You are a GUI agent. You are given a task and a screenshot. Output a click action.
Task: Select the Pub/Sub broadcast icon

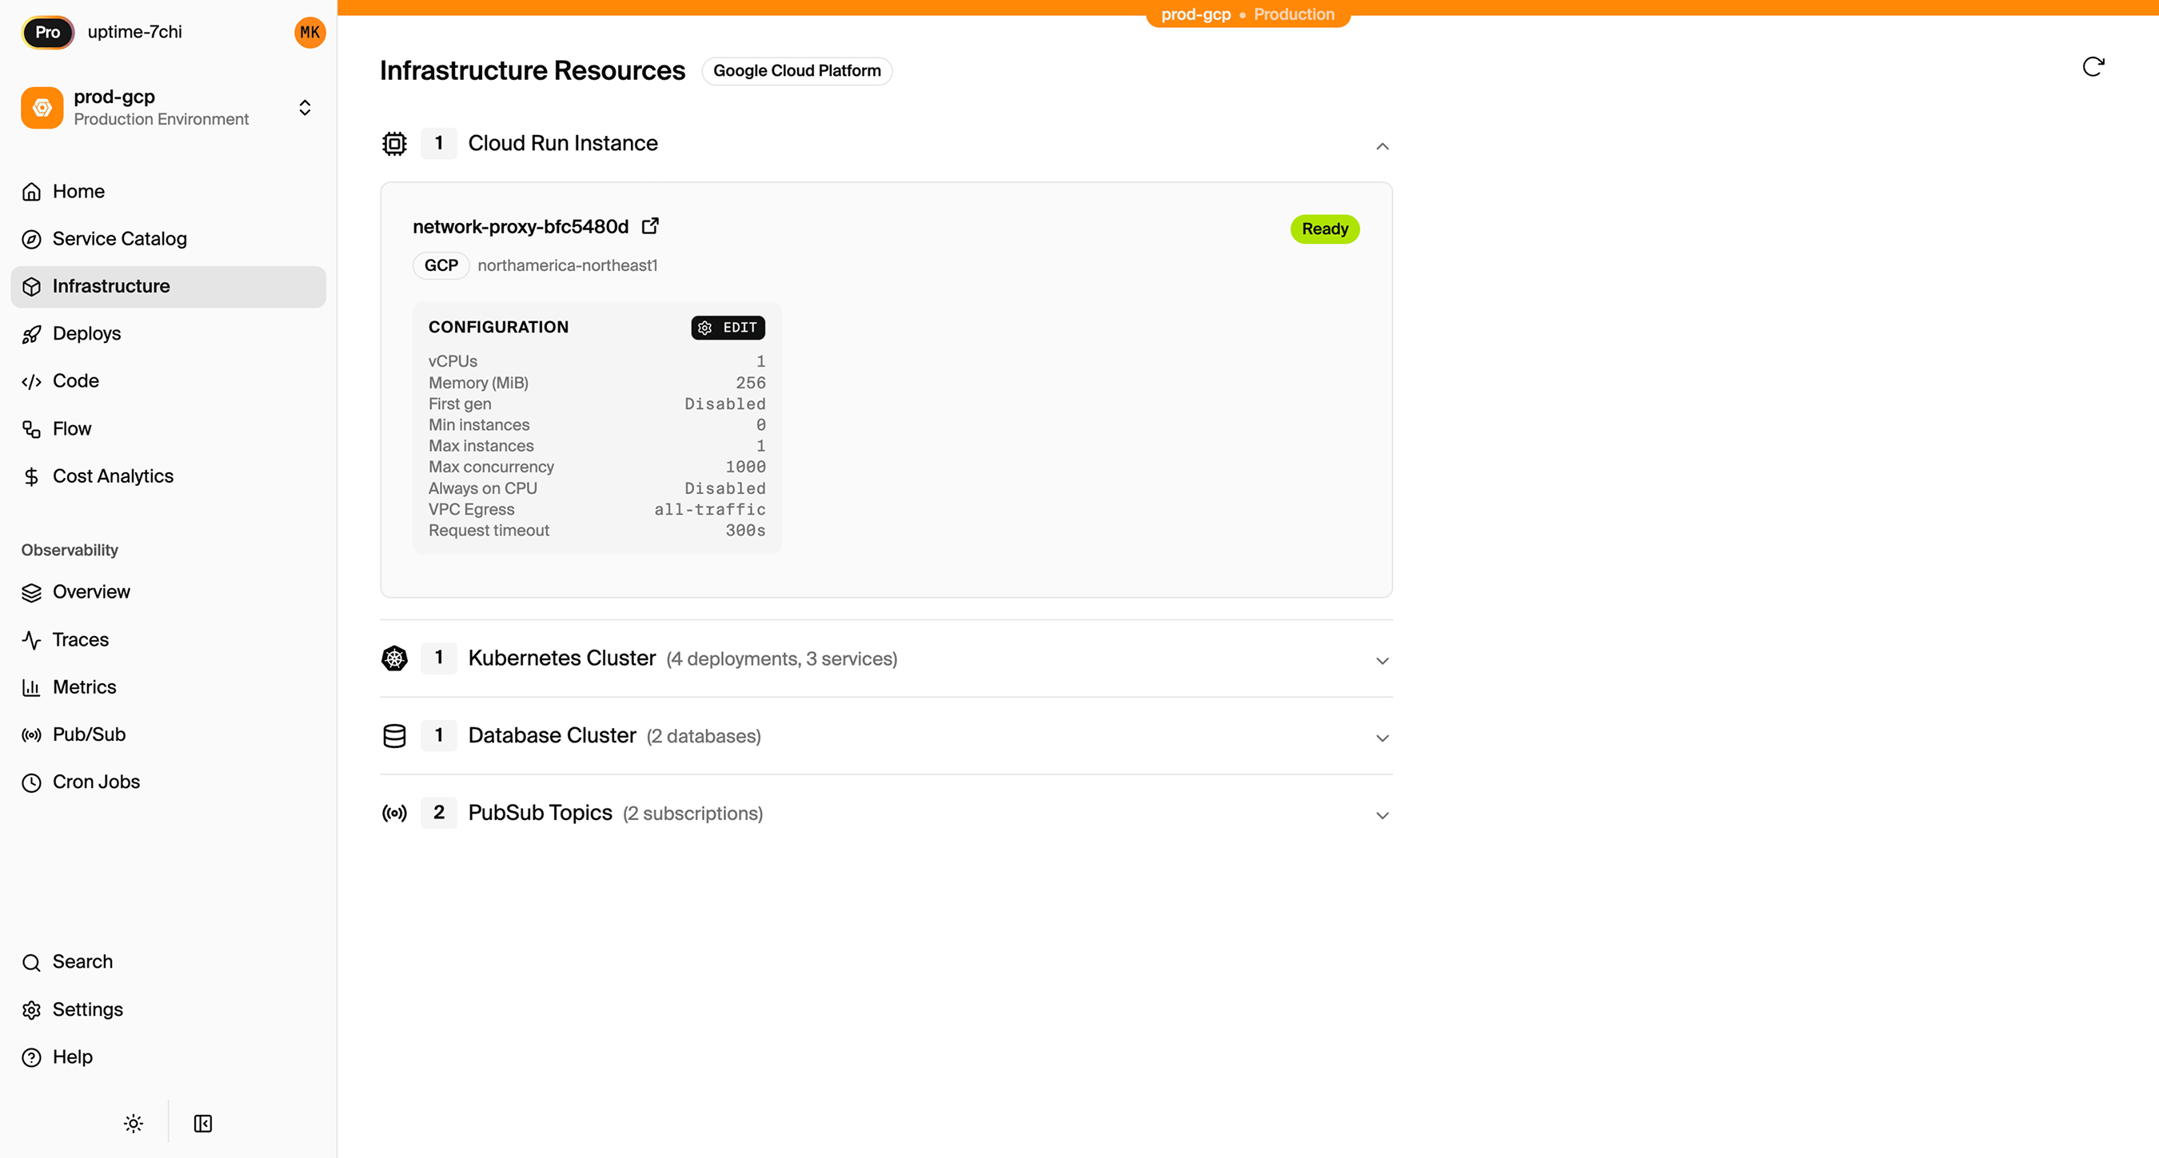pyautogui.click(x=31, y=735)
